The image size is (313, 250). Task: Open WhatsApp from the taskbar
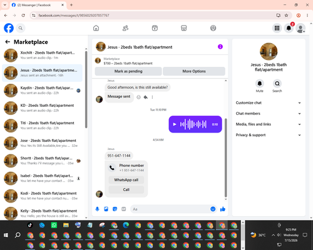pos(54,225)
